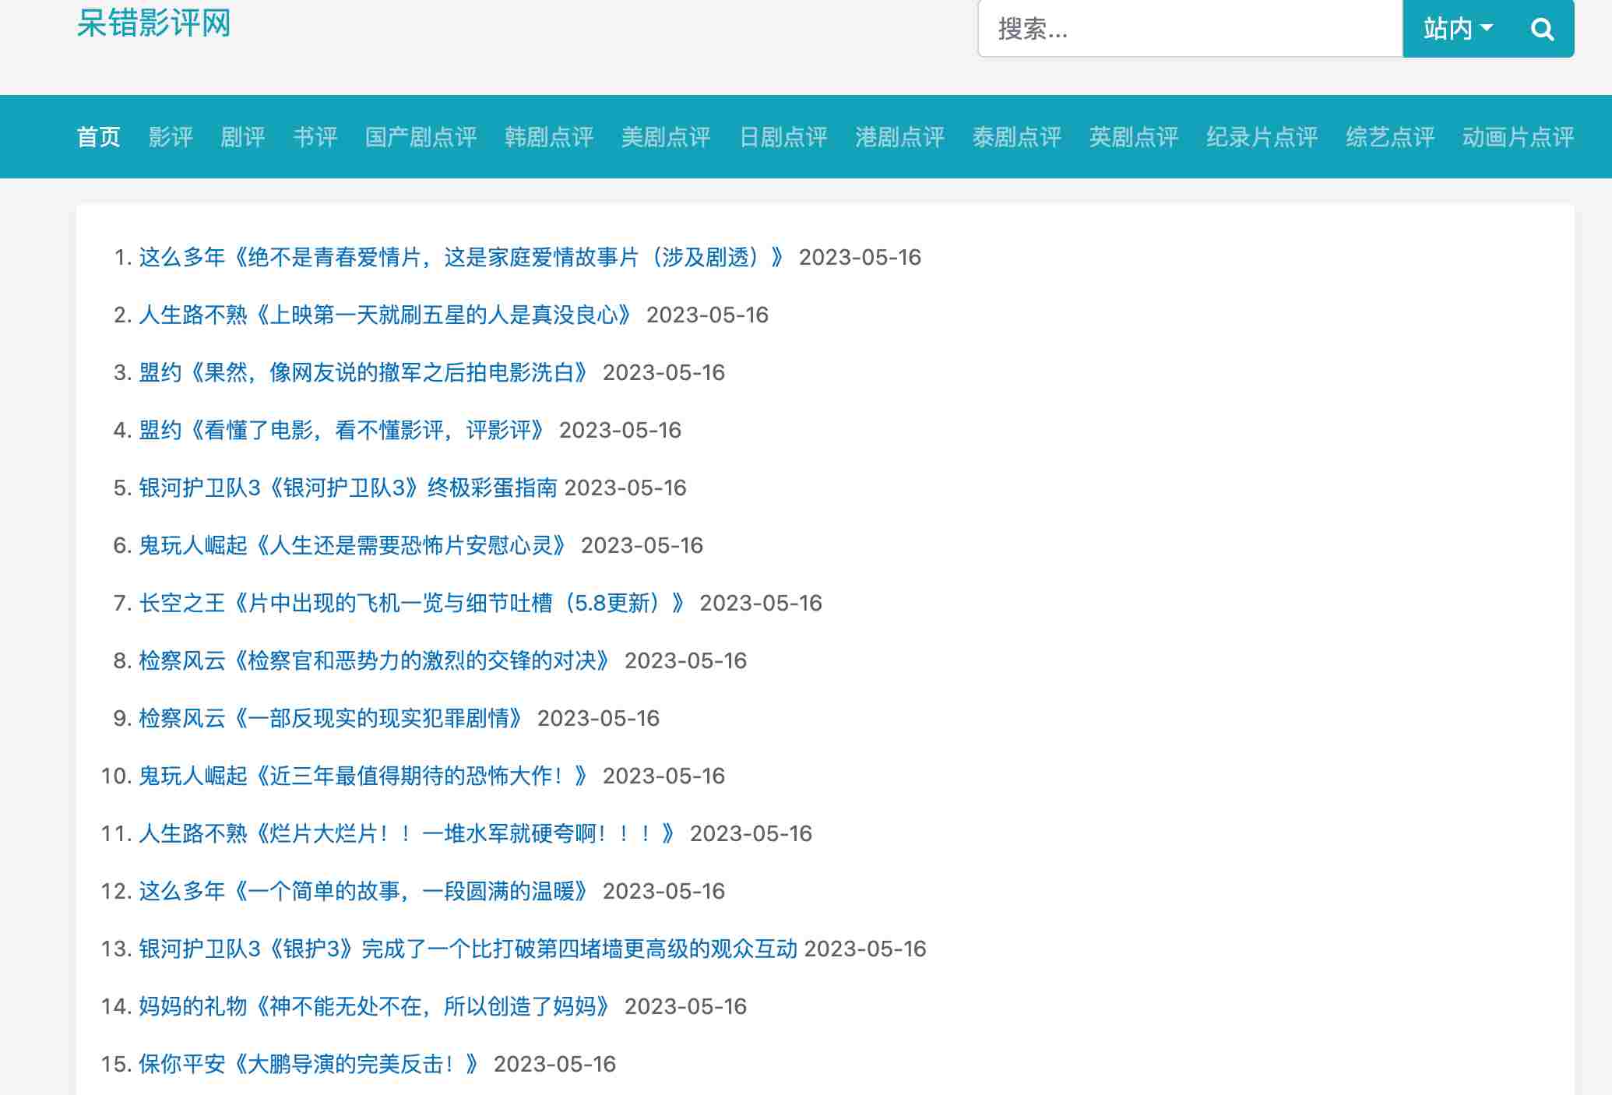
Task: Navigate to 纪录片点评 section
Action: coord(1262,137)
